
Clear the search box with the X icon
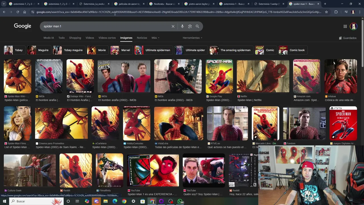173,26
